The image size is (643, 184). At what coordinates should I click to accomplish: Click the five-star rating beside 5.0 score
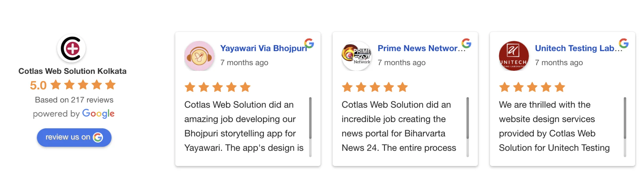point(83,85)
